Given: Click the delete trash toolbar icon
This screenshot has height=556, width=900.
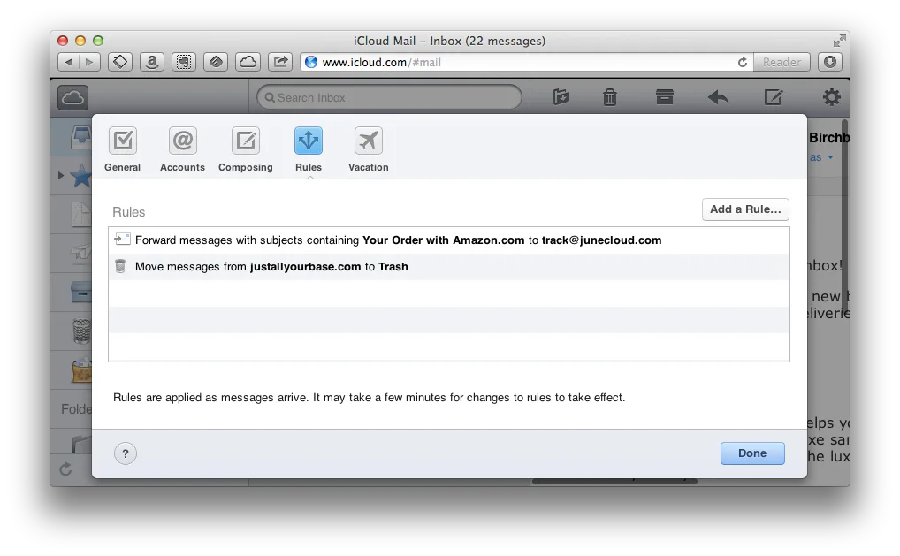Looking at the screenshot, I should click(609, 97).
